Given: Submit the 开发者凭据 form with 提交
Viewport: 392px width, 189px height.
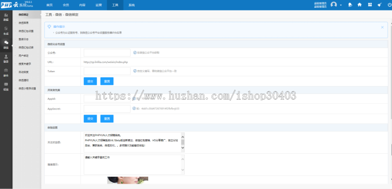Looking at the screenshot, I should [x=90, y=119].
